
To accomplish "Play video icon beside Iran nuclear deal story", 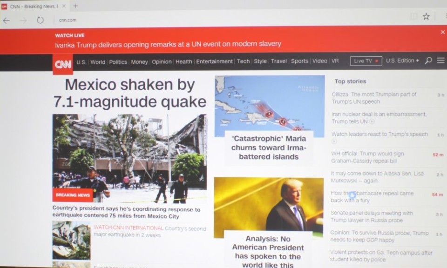I will 372,121.
